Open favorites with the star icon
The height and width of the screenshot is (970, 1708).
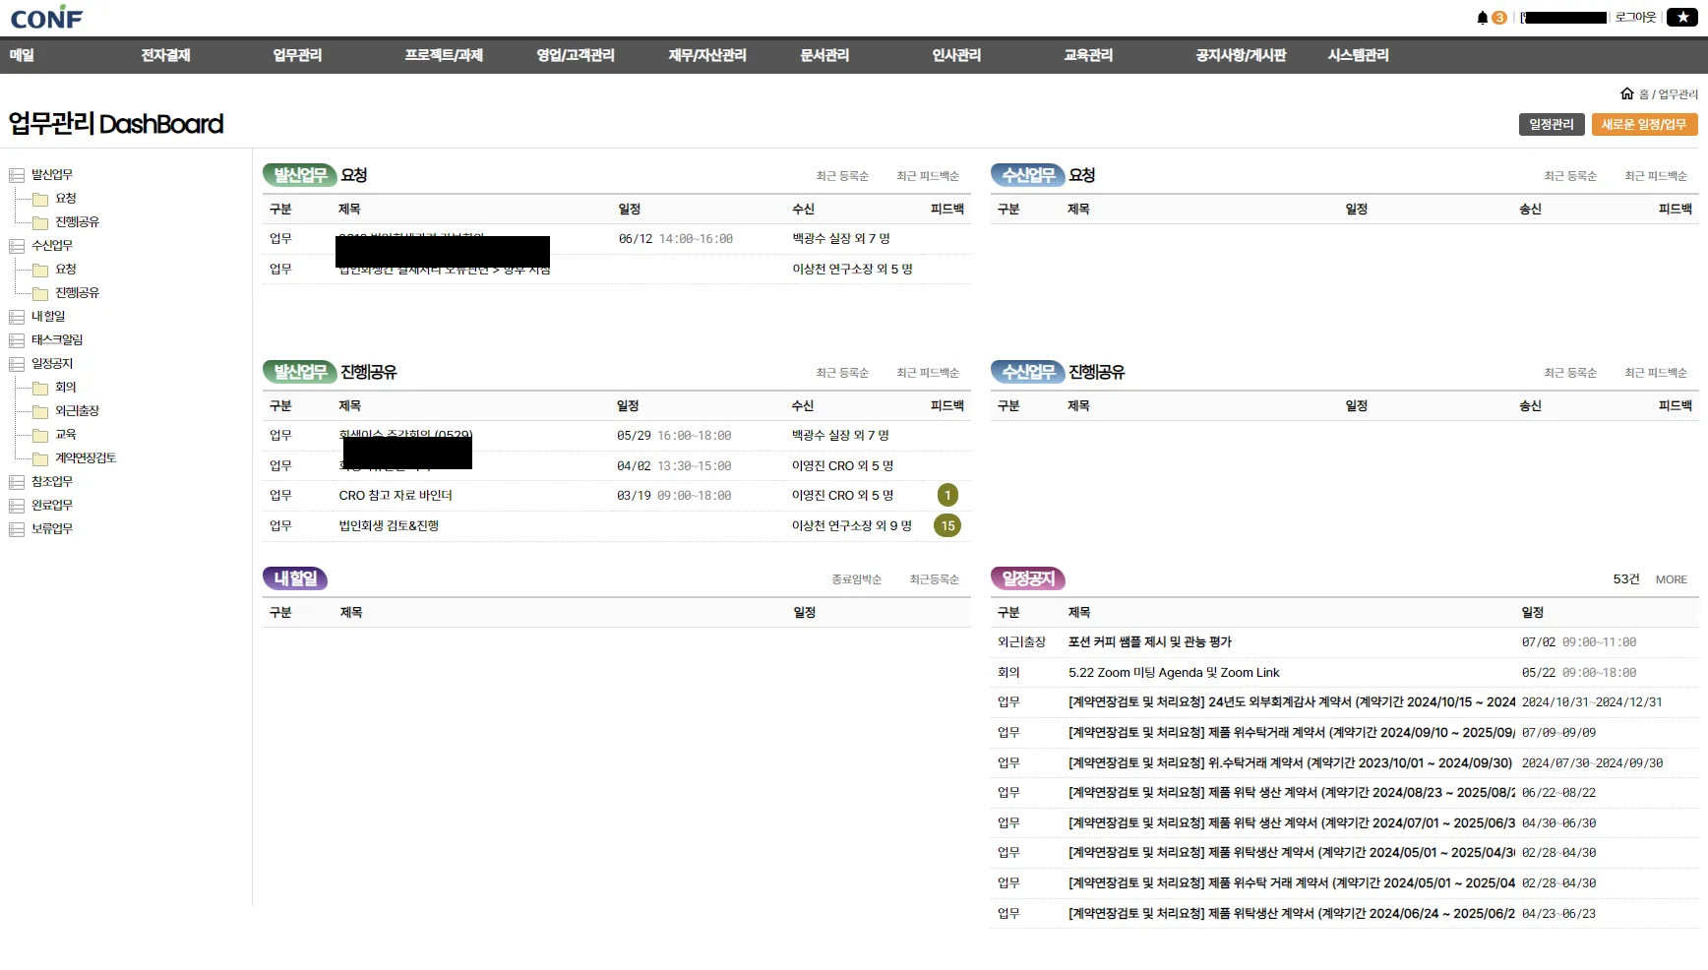click(1681, 18)
